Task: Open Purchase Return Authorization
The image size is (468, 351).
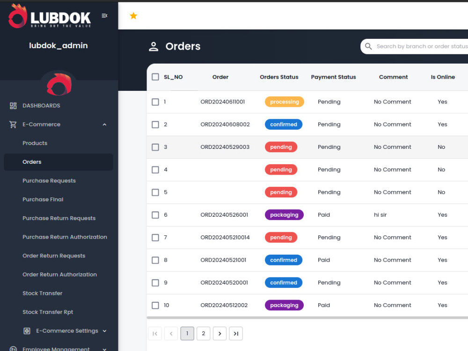Action: click(x=65, y=237)
